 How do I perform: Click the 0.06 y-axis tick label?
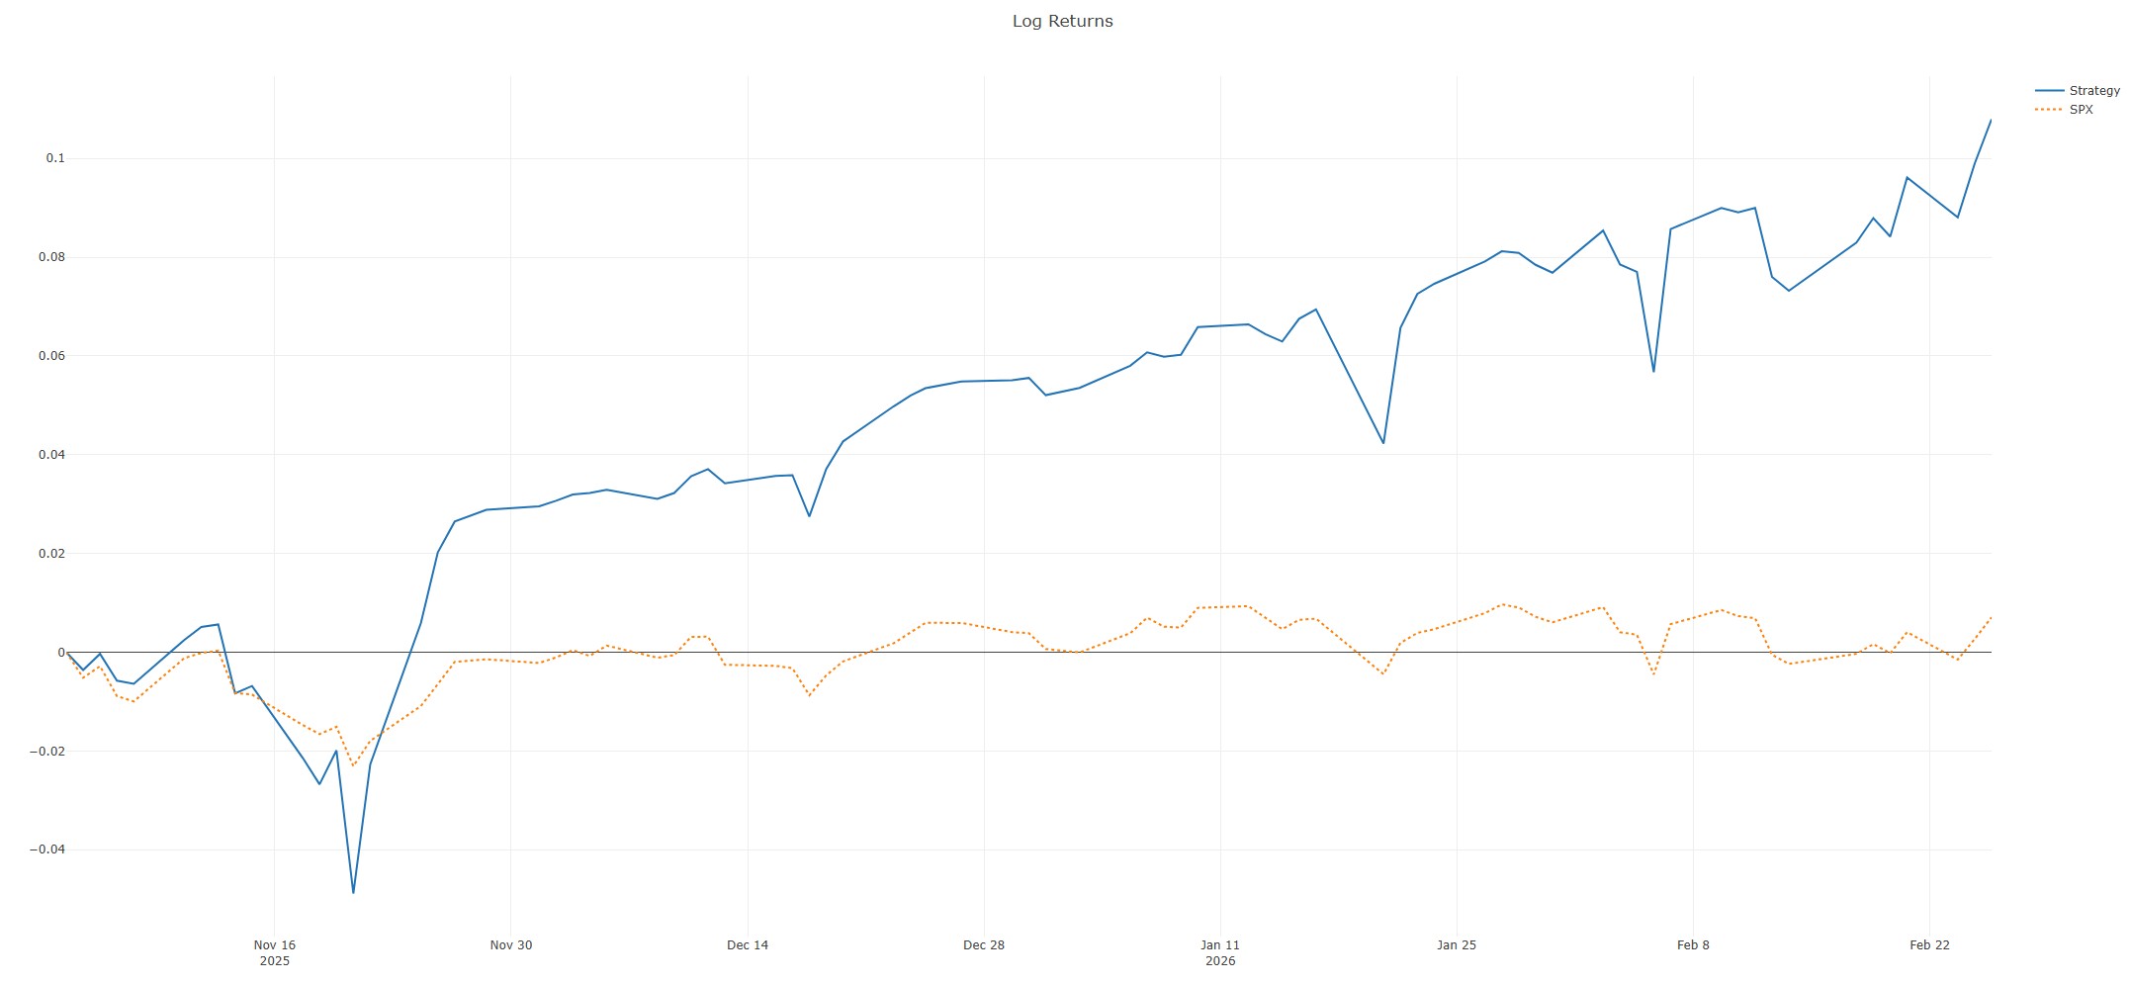[51, 356]
